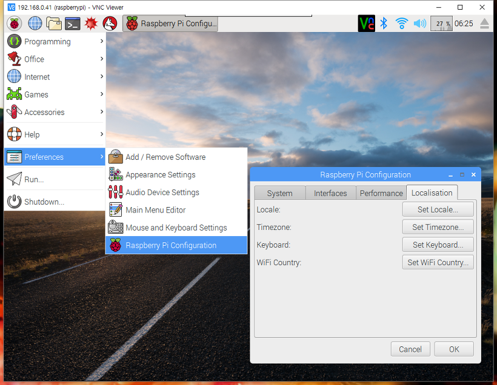Open the File Manager folders icon
Screen dimensions: 497x385
tap(54, 24)
